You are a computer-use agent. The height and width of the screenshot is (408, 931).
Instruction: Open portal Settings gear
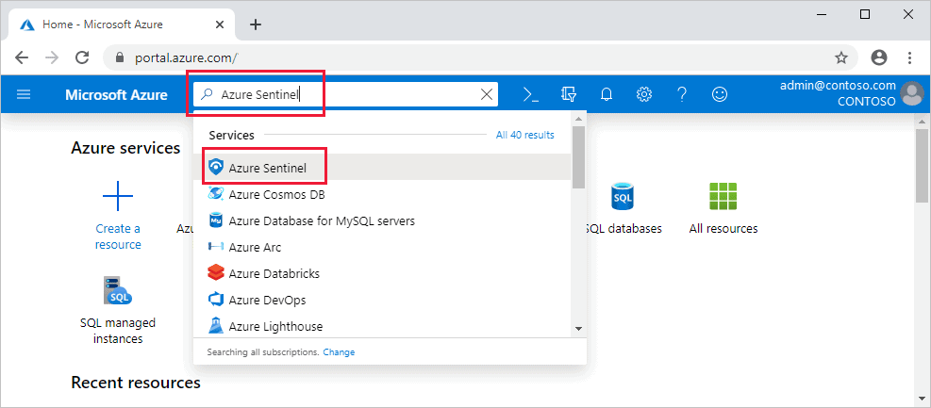click(x=644, y=94)
